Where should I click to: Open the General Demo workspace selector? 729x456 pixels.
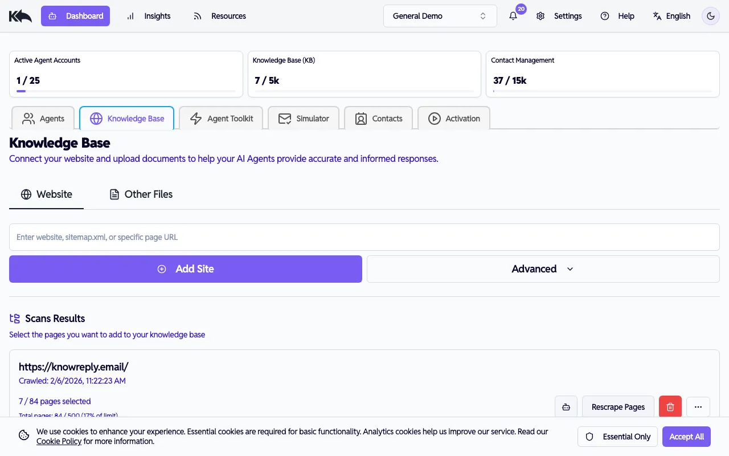(x=440, y=16)
